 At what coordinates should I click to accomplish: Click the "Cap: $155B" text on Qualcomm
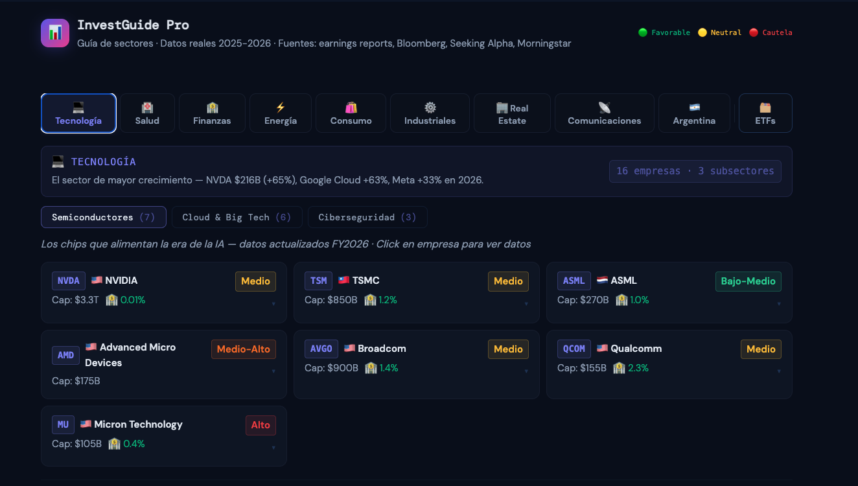point(582,368)
